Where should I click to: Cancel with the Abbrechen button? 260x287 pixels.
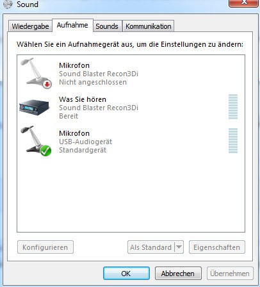(178, 273)
